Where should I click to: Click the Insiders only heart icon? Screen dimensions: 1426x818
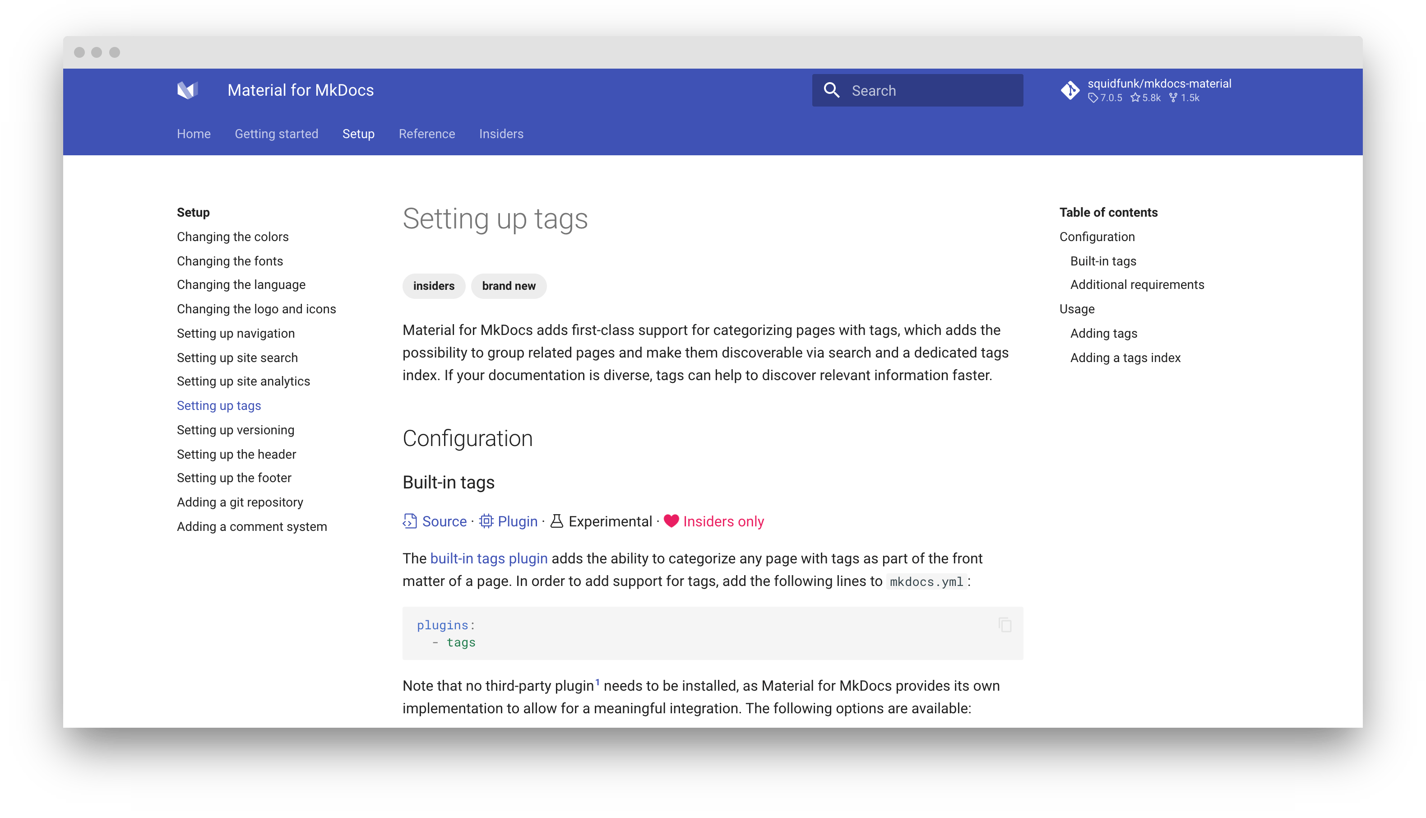click(x=671, y=521)
